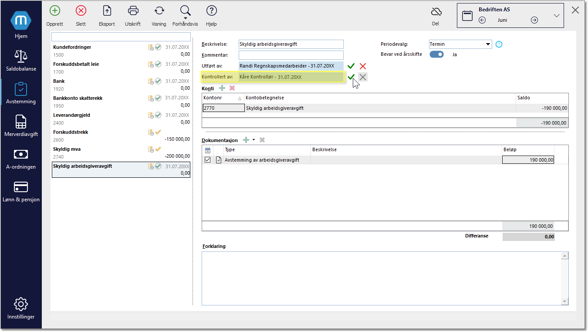Screen dimensions: 588x332
Task: Open the dropdown arrow beside Dokumentasjon plus
Action: [253, 140]
